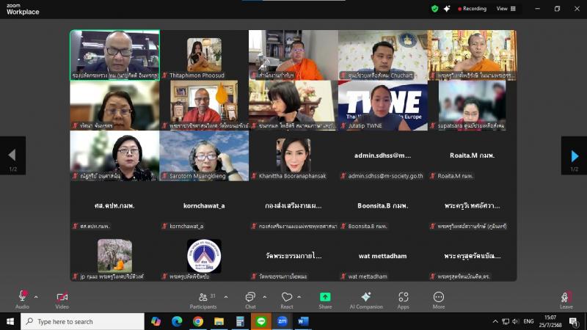587x330 pixels.
Task: Open the View layout menu
Action: click(x=506, y=9)
